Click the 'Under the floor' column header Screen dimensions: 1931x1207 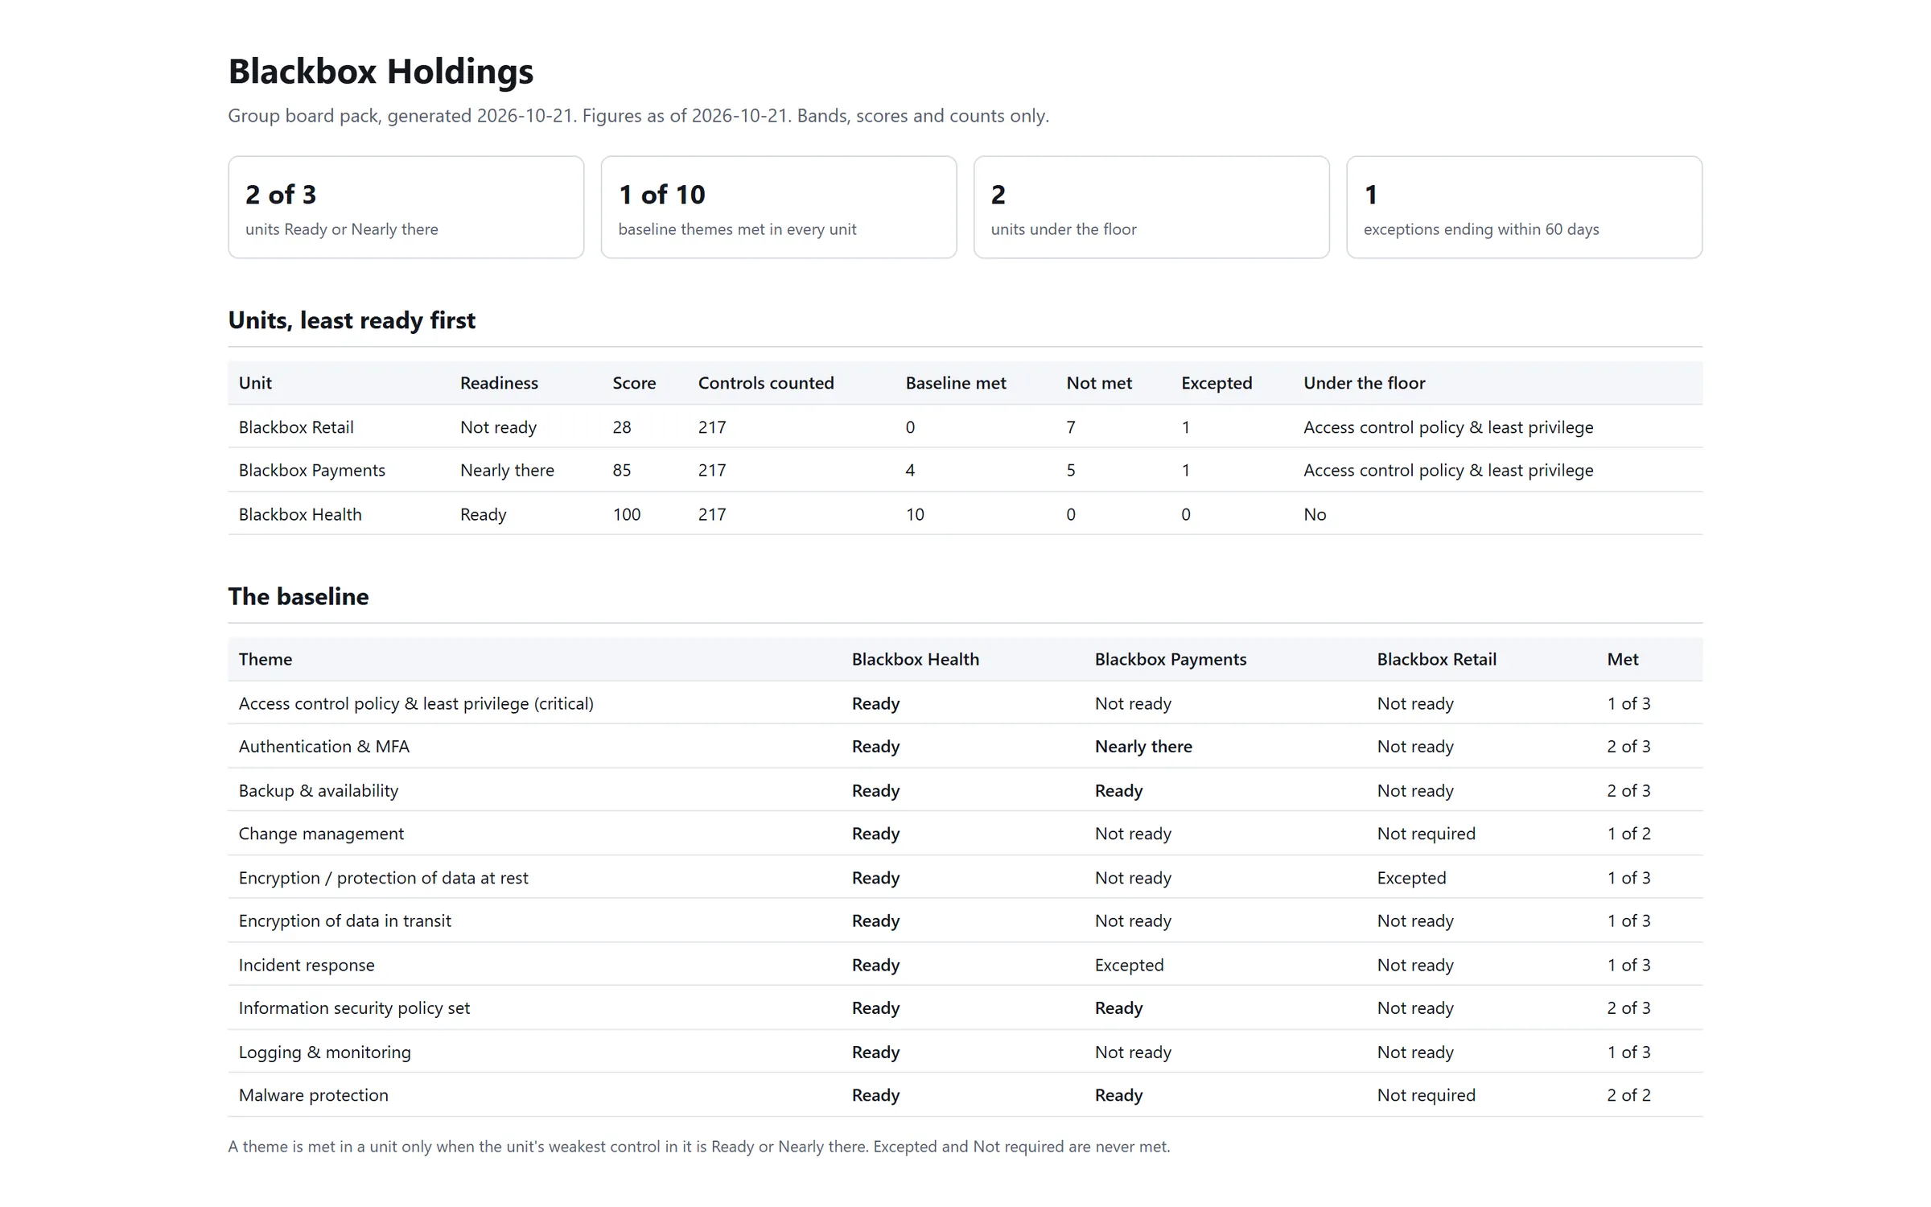point(1364,383)
